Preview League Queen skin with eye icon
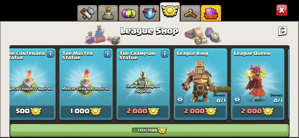Viewport: 299px width, 138px height. pos(237,100)
